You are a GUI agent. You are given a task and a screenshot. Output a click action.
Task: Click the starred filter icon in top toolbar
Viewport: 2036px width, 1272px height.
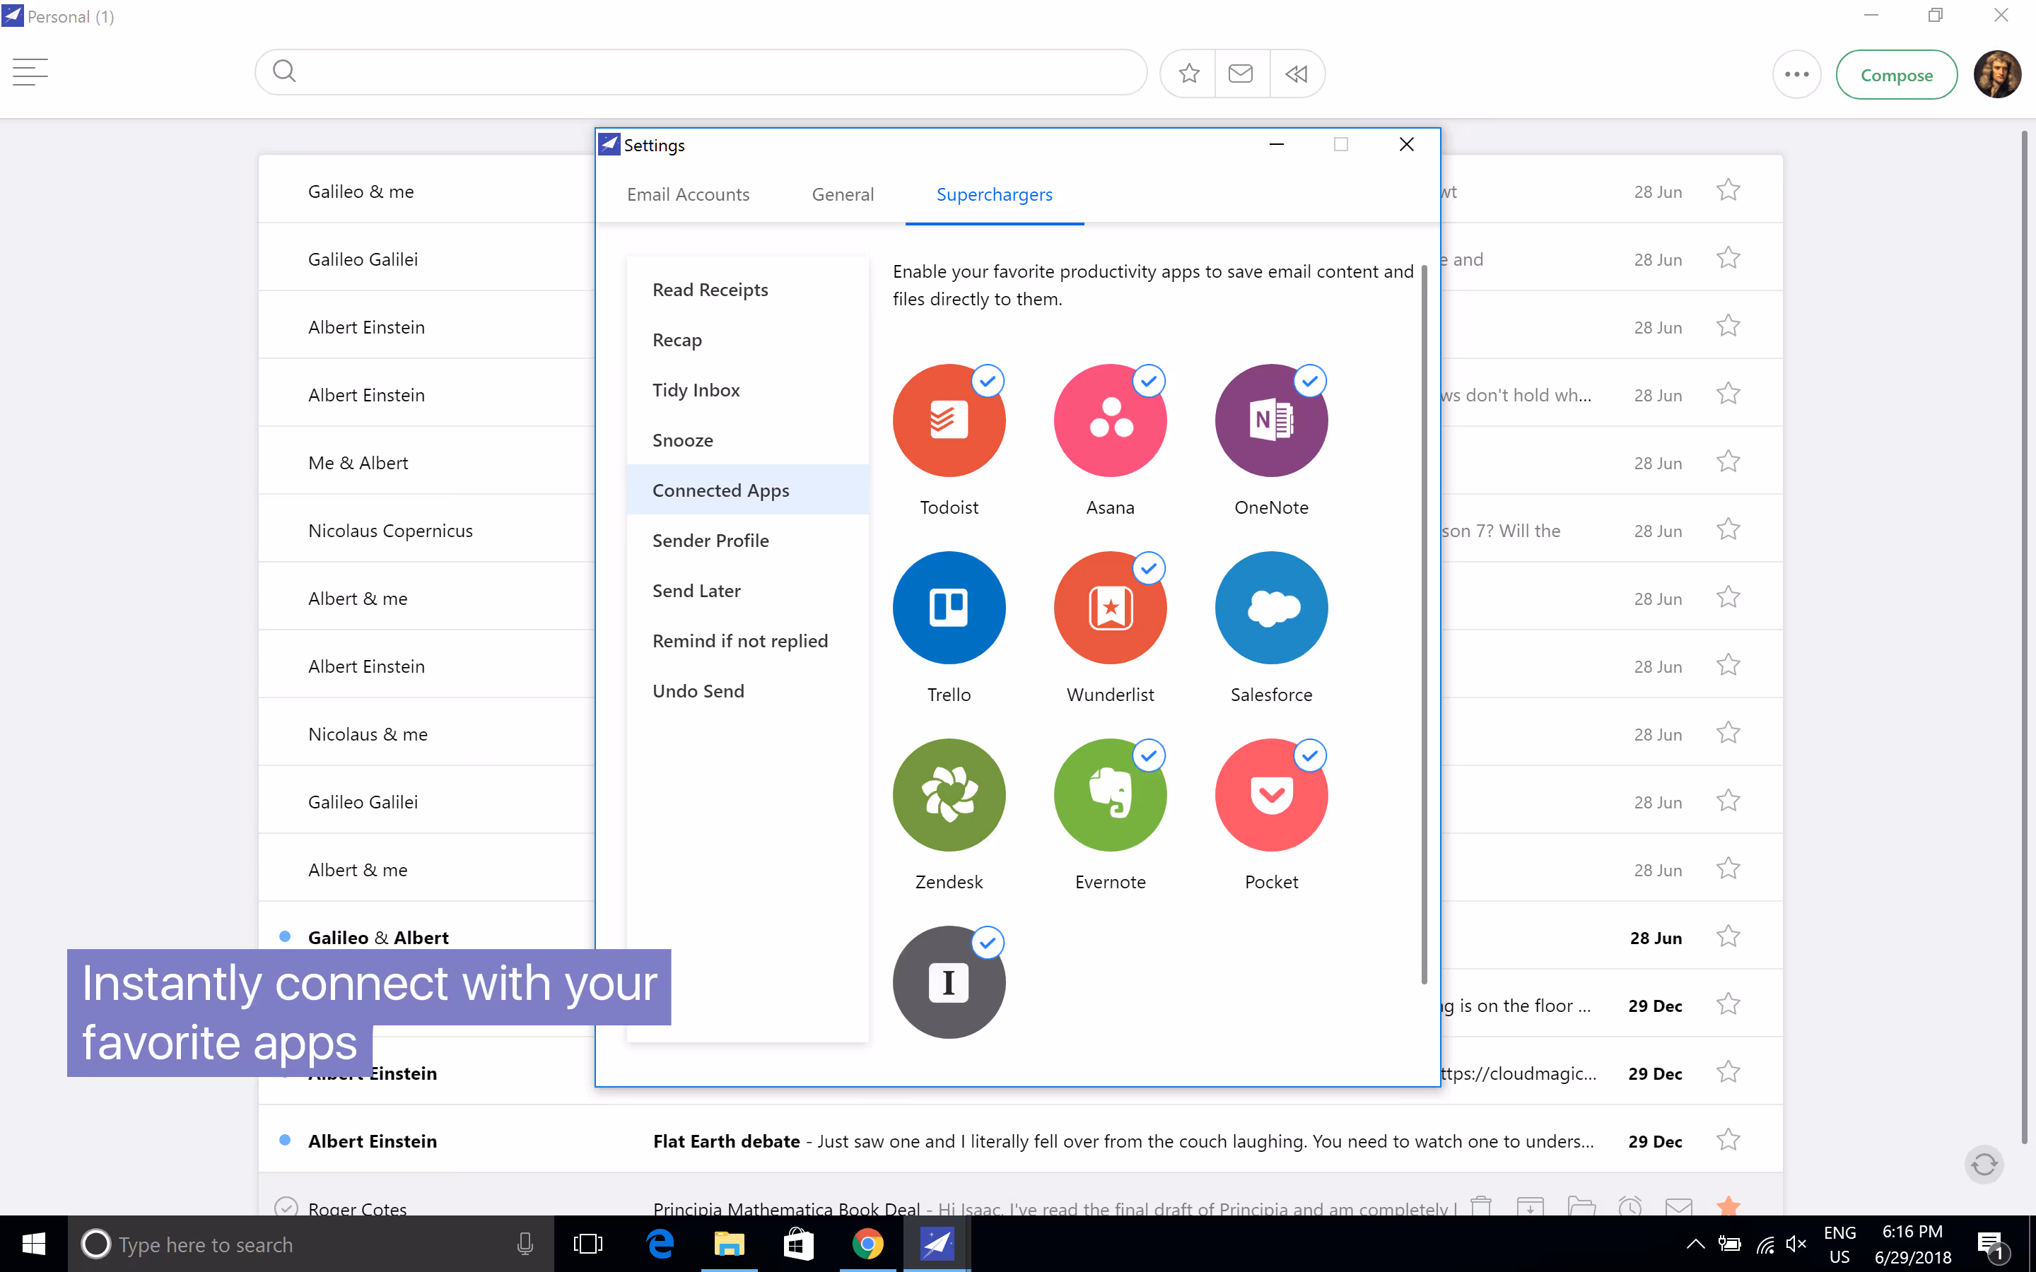click(1187, 73)
